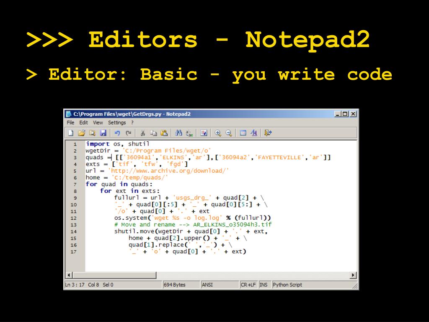Click the status bar resize grip

click(x=355, y=286)
